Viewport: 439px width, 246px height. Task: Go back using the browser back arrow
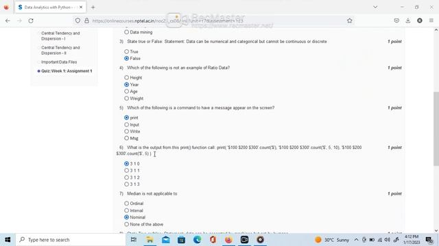(x=8, y=20)
